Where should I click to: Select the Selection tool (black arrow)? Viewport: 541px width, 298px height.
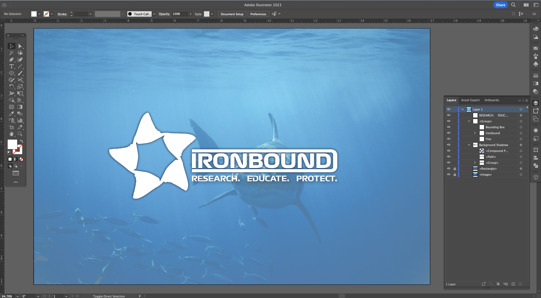click(x=12, y=46)
